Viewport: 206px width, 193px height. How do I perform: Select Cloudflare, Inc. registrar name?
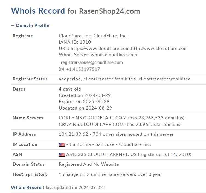(93, 36)
